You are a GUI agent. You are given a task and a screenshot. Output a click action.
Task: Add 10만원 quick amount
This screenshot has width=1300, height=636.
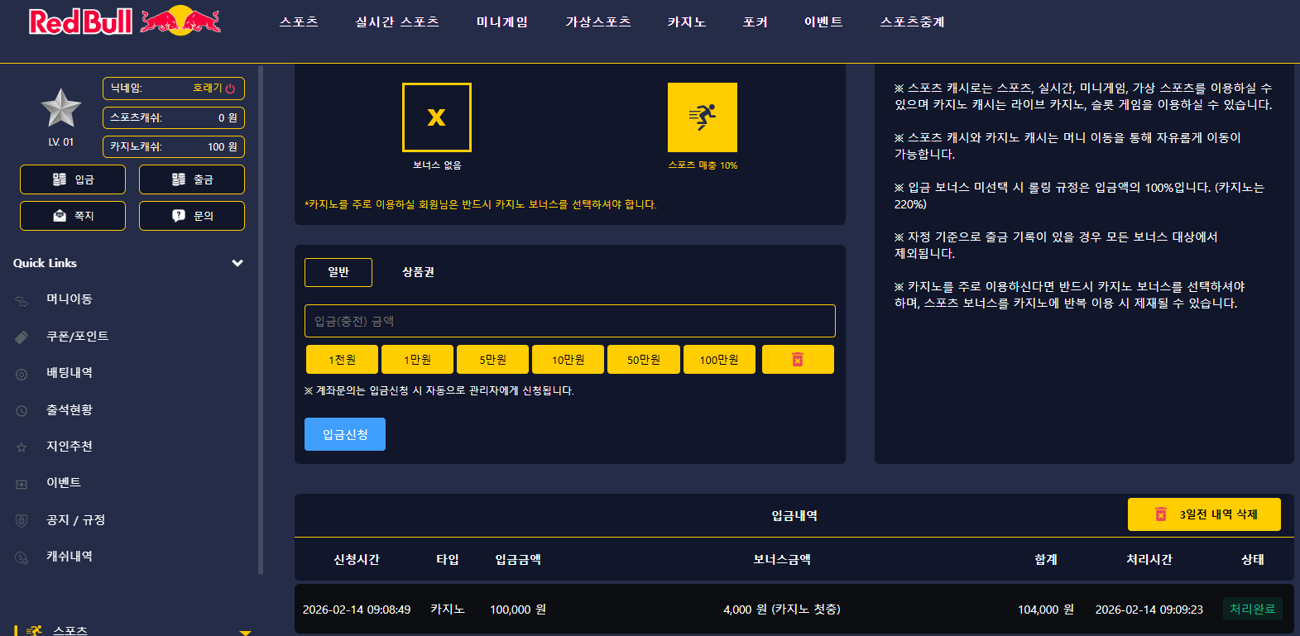[568, 360]
